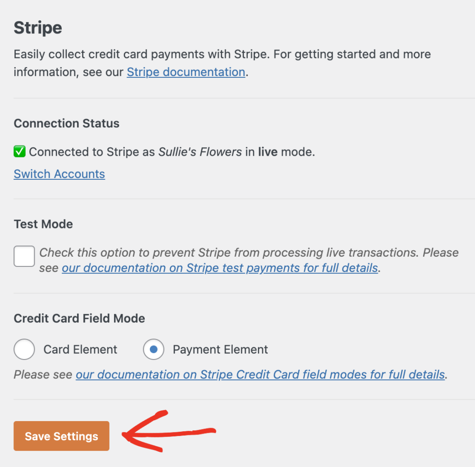475x467 pixels.
Task: Enable the Test Mode checkbox
Action: (x=24, y=256)
